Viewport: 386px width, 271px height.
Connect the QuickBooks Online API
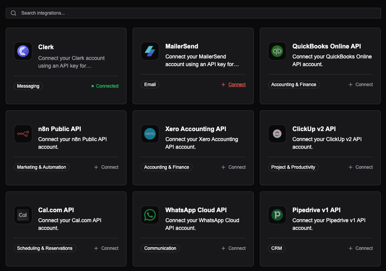point(361,85)
